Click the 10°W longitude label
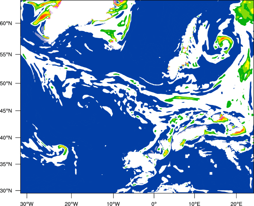The width and height of the screenshot is (254, 206). tap(113, 204)
